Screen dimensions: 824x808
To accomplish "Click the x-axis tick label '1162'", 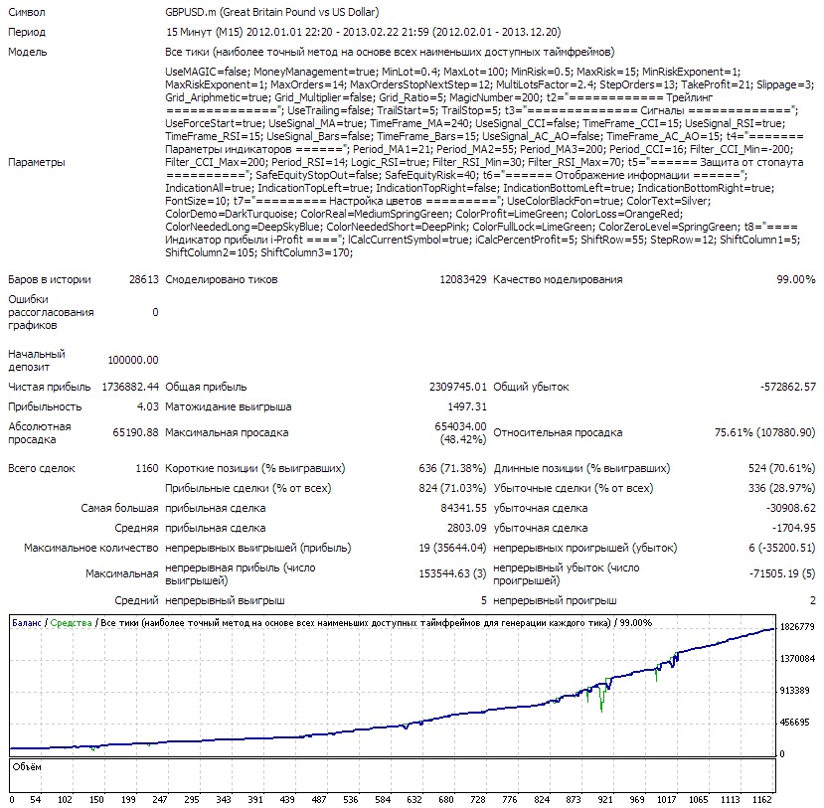I will 762,800.
